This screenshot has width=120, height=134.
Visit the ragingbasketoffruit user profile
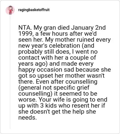[x=34, y=10]
